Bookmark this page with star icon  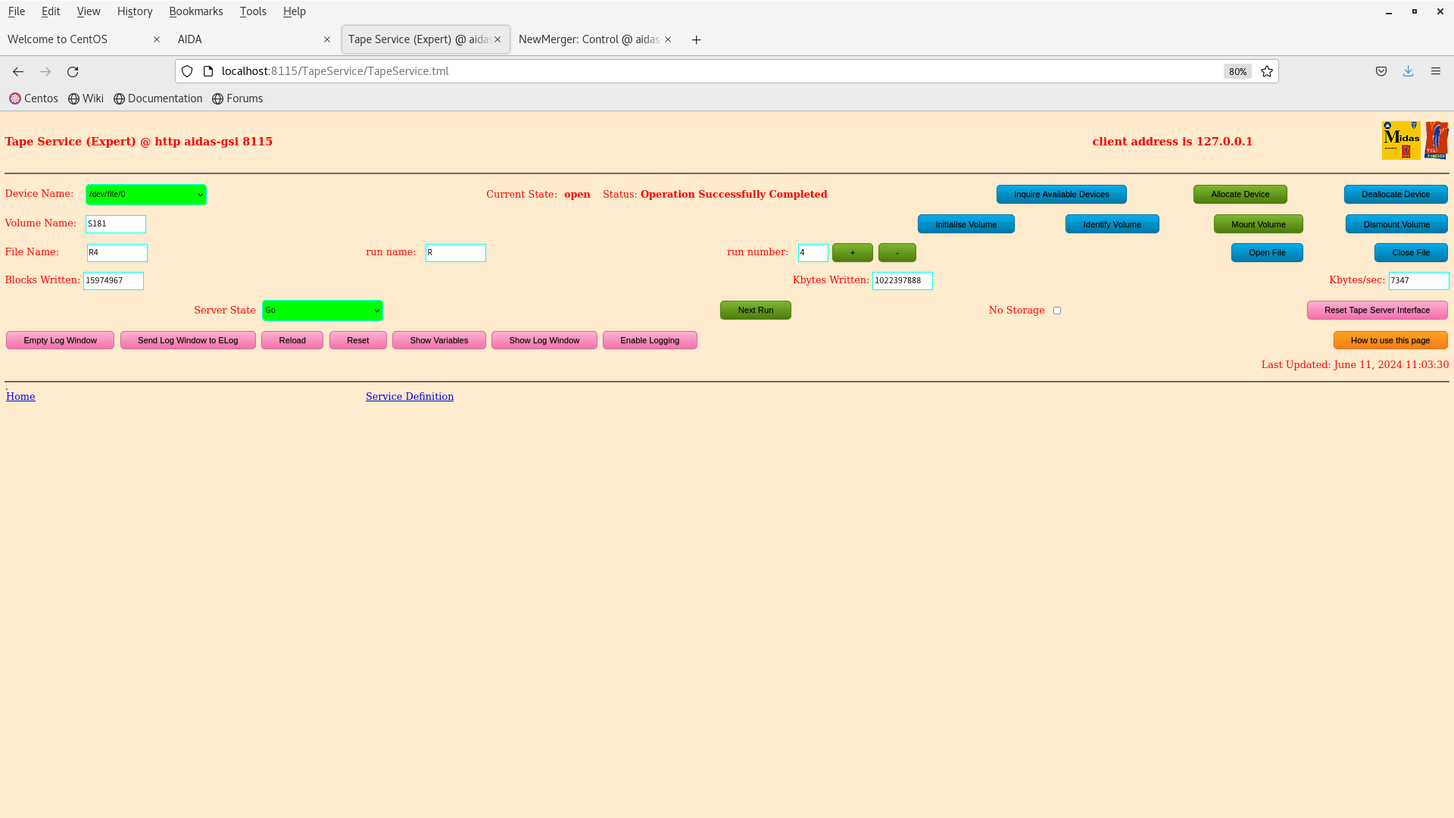pos(1267,71)
